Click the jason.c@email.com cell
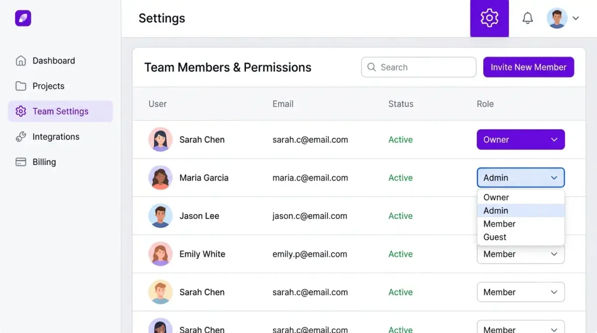Image resolution: width=597 pixels, height=333 pixels. click(x=310, y=216)
